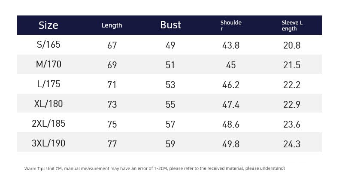Click the Shoulder column header
The width and height of the screenshot is (339, 186).
click(231, 25)
